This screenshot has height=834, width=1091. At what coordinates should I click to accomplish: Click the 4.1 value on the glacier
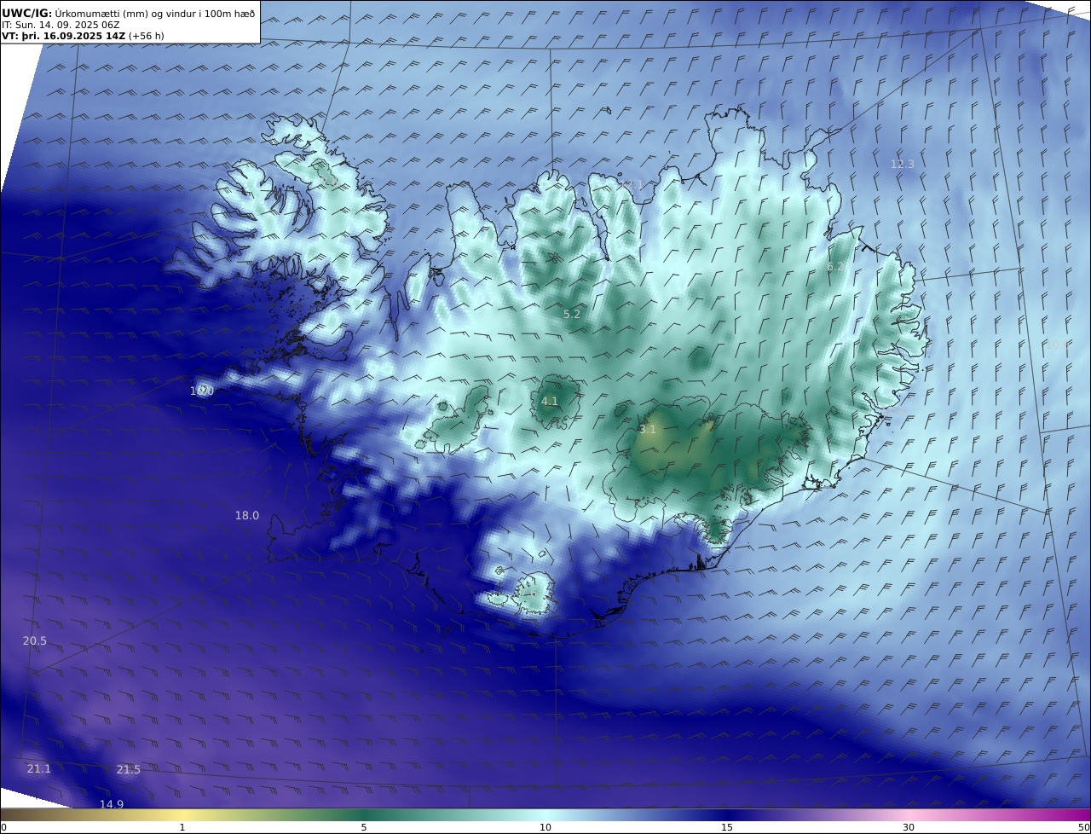549,401
